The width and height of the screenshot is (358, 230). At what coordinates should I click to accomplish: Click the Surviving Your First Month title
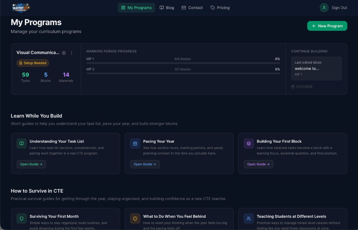tap(54, 216)
